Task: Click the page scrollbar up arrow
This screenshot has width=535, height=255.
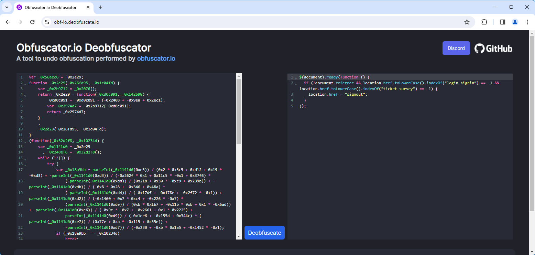Action: pyautogui.click(x=532, y=33)
